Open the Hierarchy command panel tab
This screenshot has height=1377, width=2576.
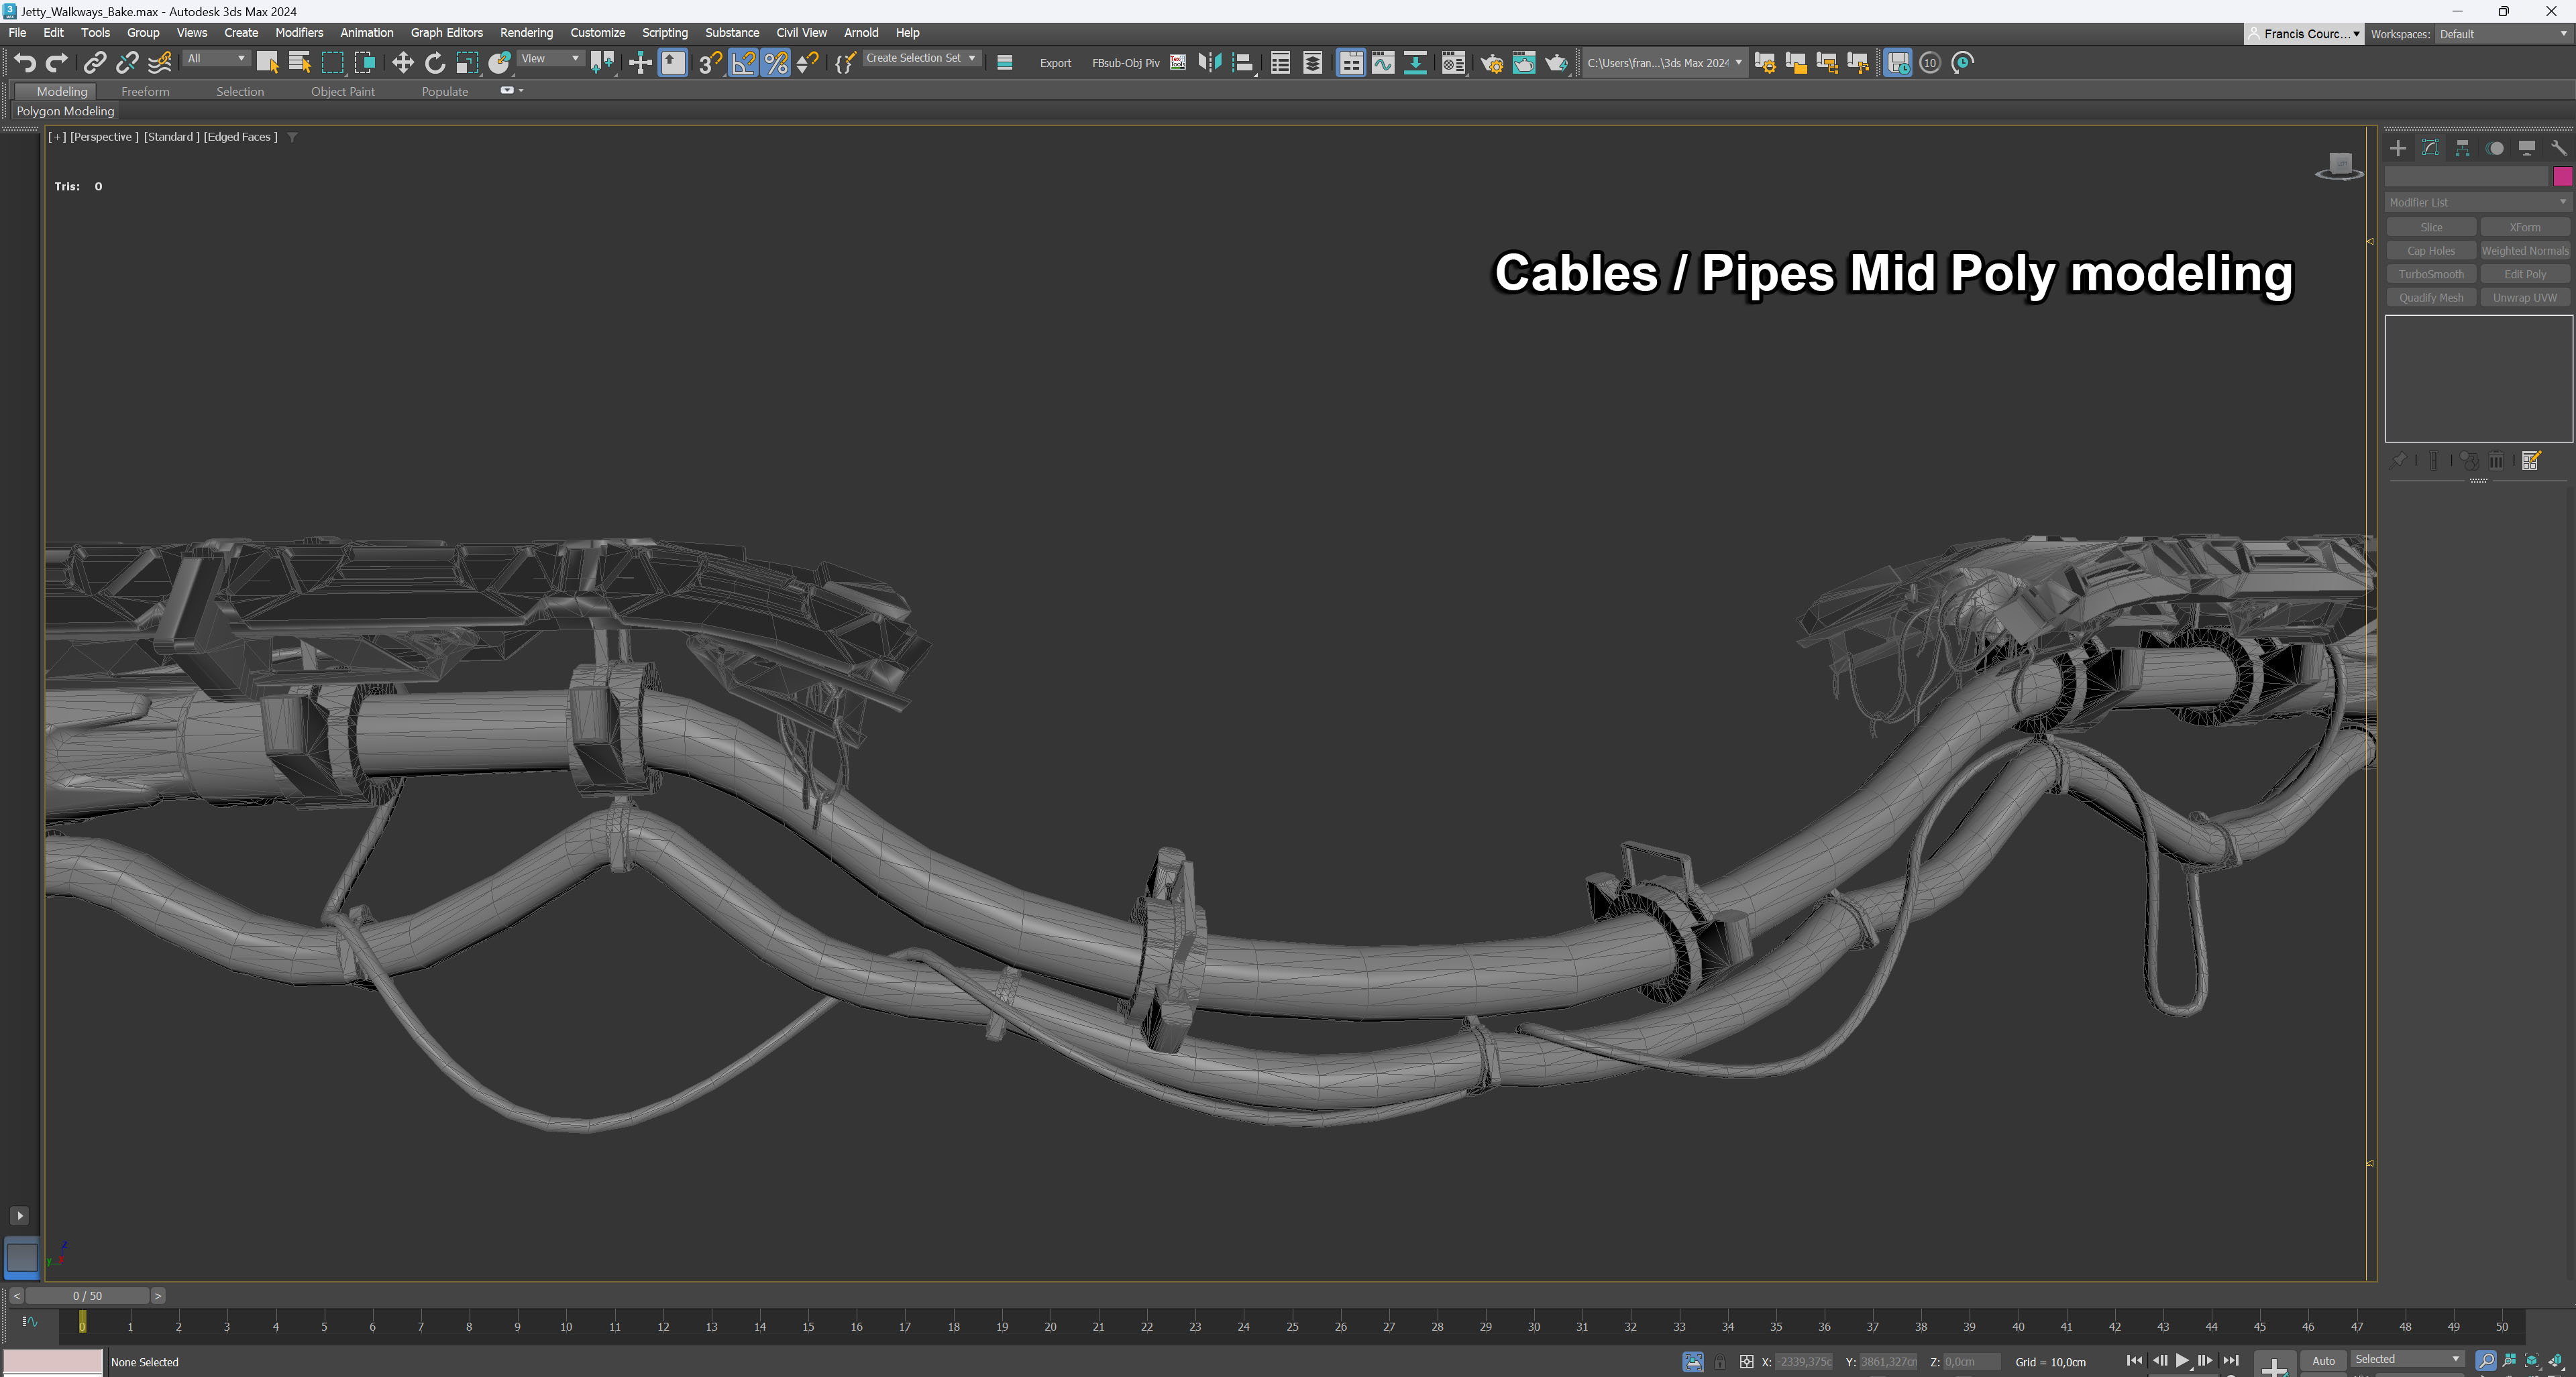point(2463,148)
